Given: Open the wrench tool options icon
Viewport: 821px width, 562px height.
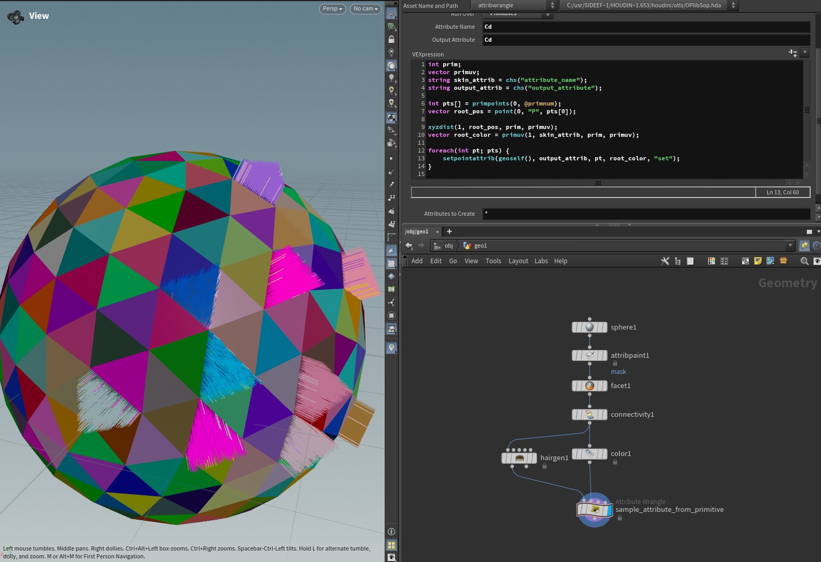Looking at the screenshot, I should [x=665, y=261].
